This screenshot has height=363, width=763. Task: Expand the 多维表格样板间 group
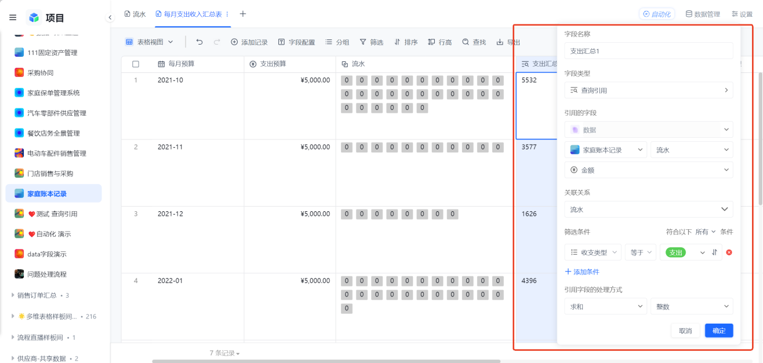pos(13,316)
